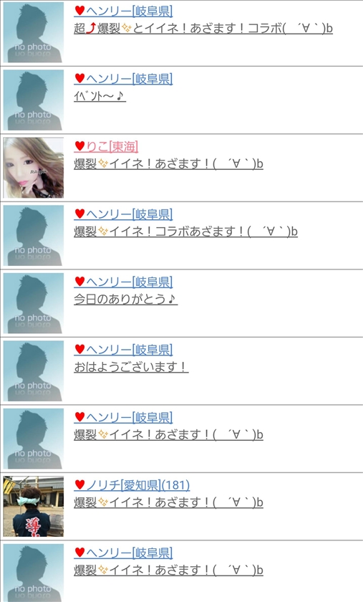Open the おはようございます！ message link
The image size is (363, 602).
[x=131, y=367]
